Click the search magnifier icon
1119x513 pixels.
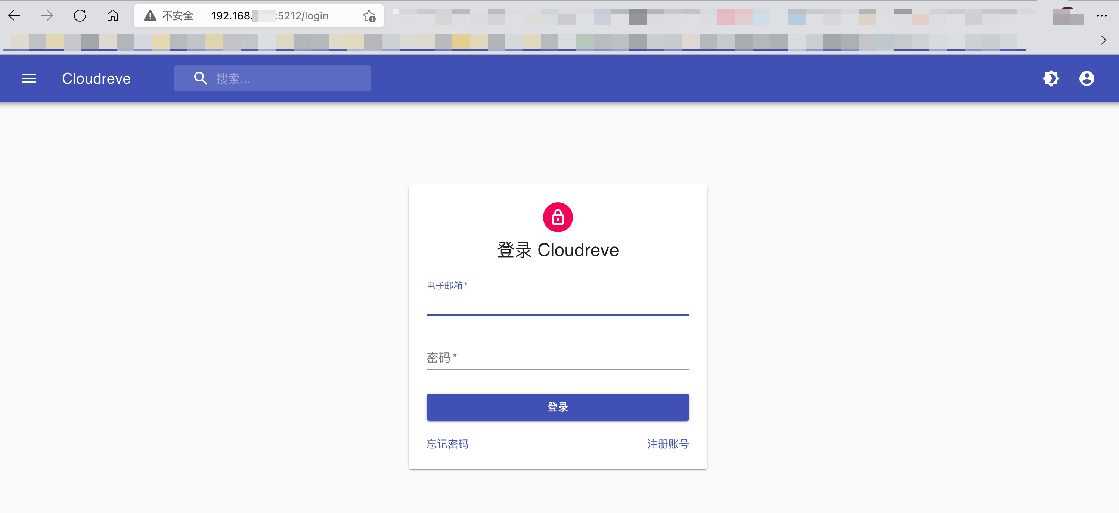[x=200, y=78]
